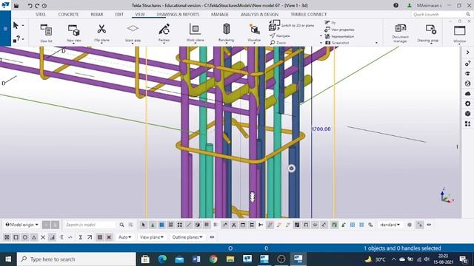This screenshot has width=474, height=266.
Task: Toggle the Select all selection switch
Action: click(144, 225)
